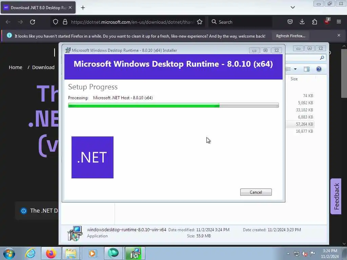Click the info icon beside The .NET D text
The height and width of the screenshot is (260, 347).
[24, 211]
